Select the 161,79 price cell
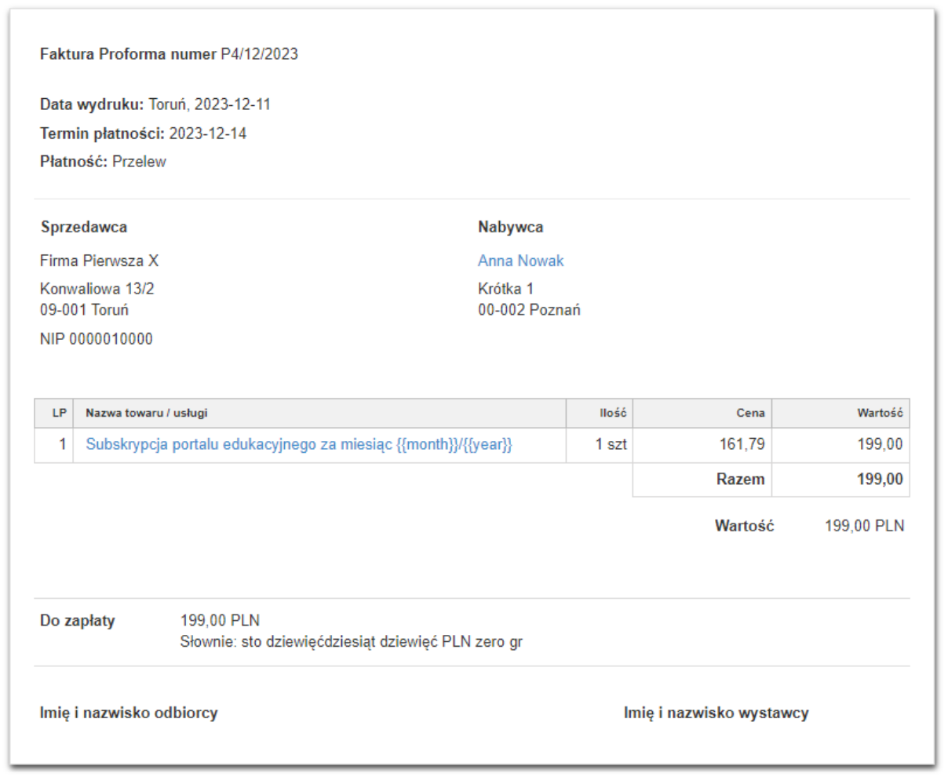948x777 pixels. coord(742,444)
